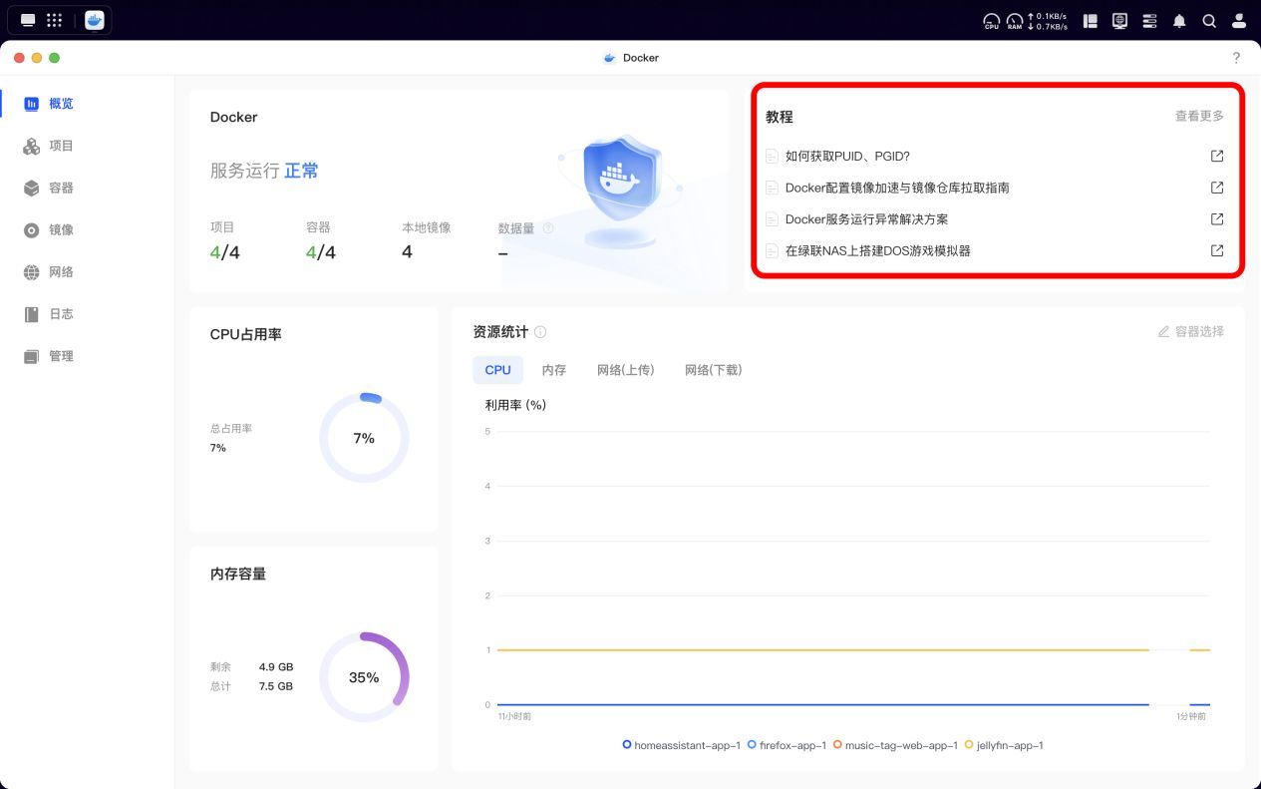1261x789 pixels.
Task: Click external link icon for DOS游戏模拟器 tutorial
Action: pyautogui.click(x=1217, y=250)
